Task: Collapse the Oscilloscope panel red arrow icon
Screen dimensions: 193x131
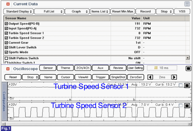Action: 8,69
